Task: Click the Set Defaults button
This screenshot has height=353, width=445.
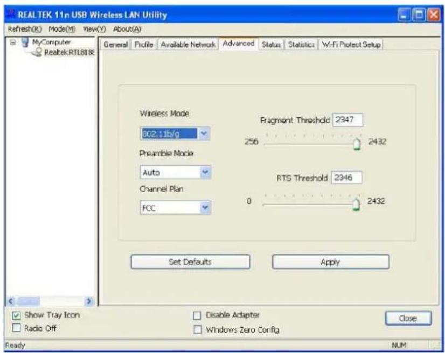Action: [190, 262]
